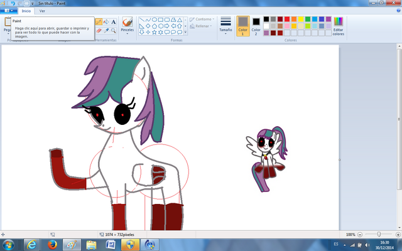Choose the Right triangle shape

[x=142, y=26]
